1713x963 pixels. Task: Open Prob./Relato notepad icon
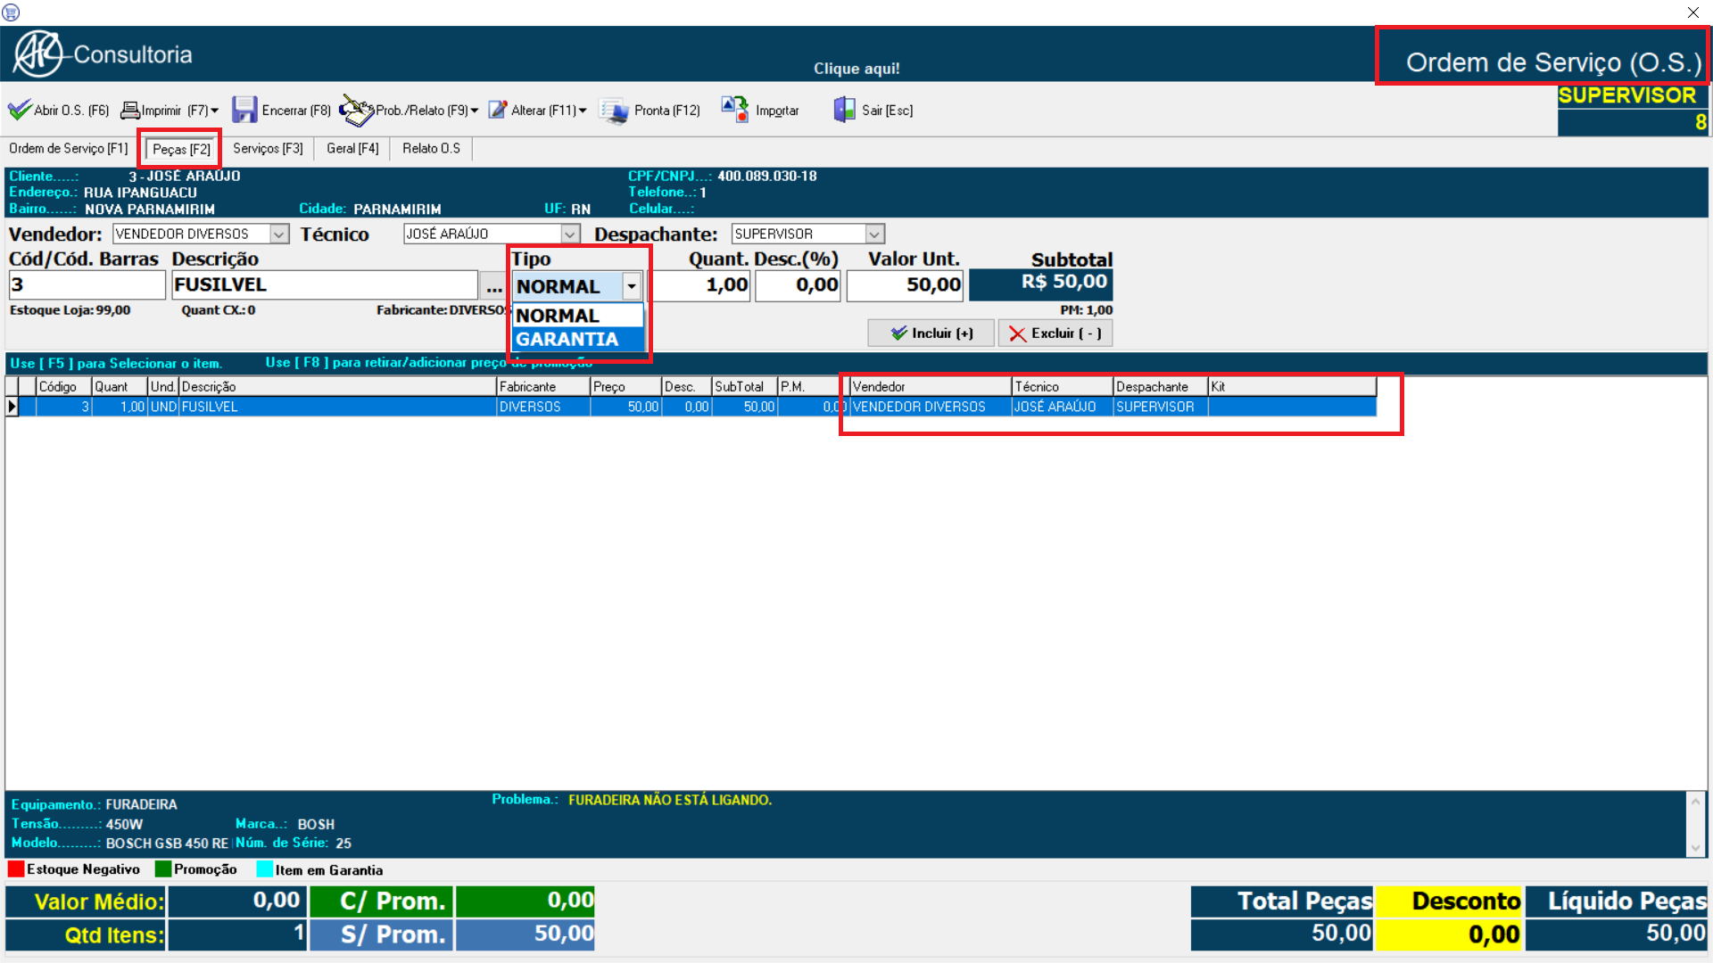tap(356, 111)
